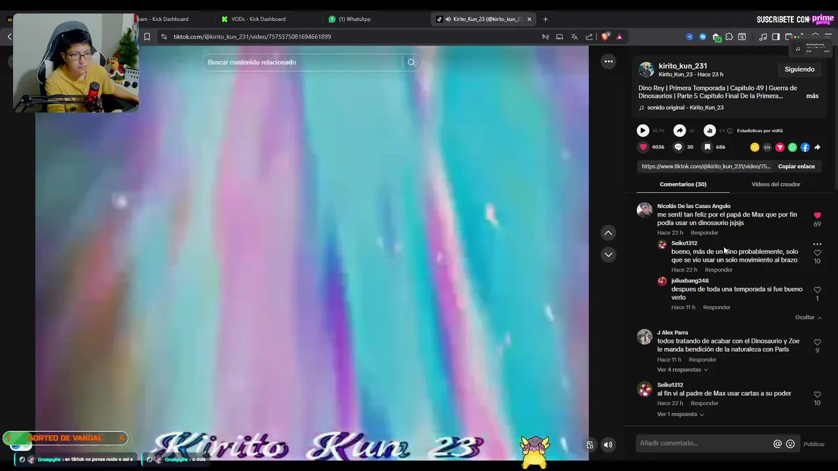Screen dimensions: 838x471
Task: Click the vidIQ share count arrow icon
Action: [x=680, y=130]
